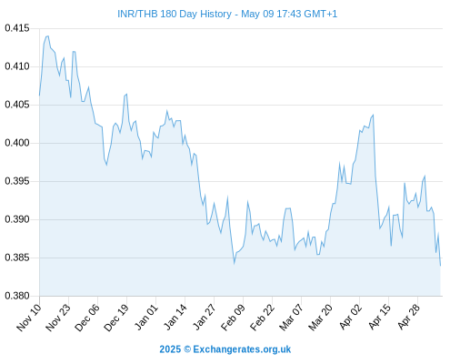The image size is (450, 364).
Task: Click the 0.415 y-axis value label
Action: (x=17, y=28)
